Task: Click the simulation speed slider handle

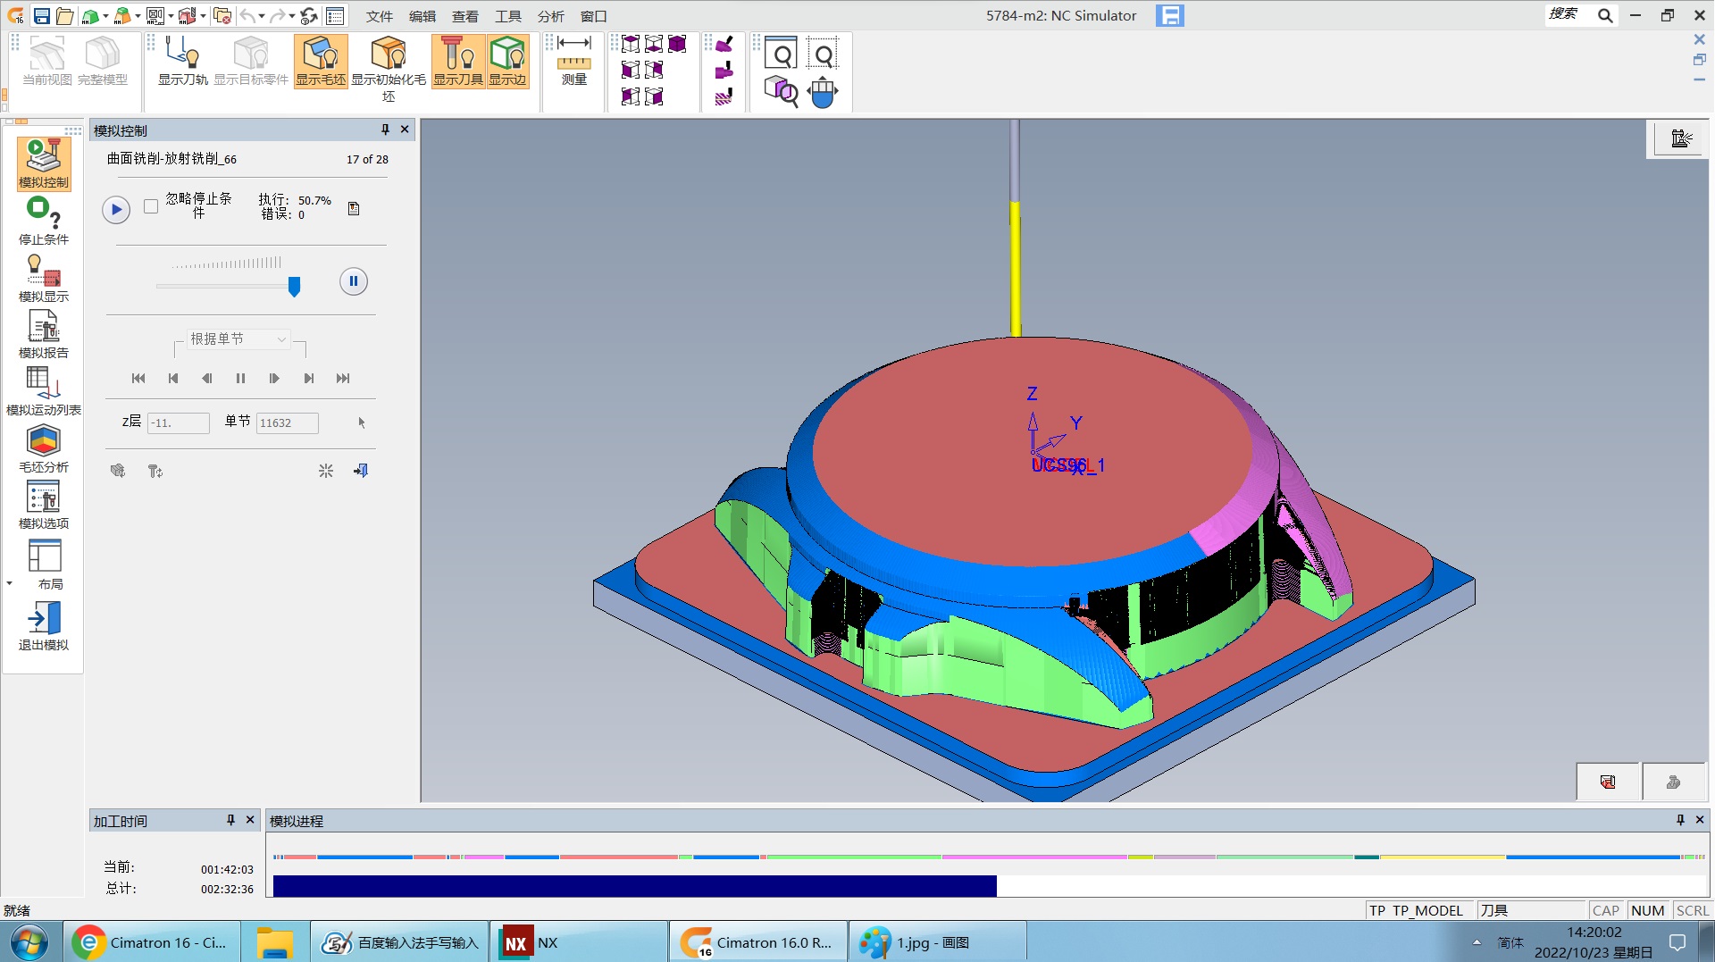Action: coord(294,286)
